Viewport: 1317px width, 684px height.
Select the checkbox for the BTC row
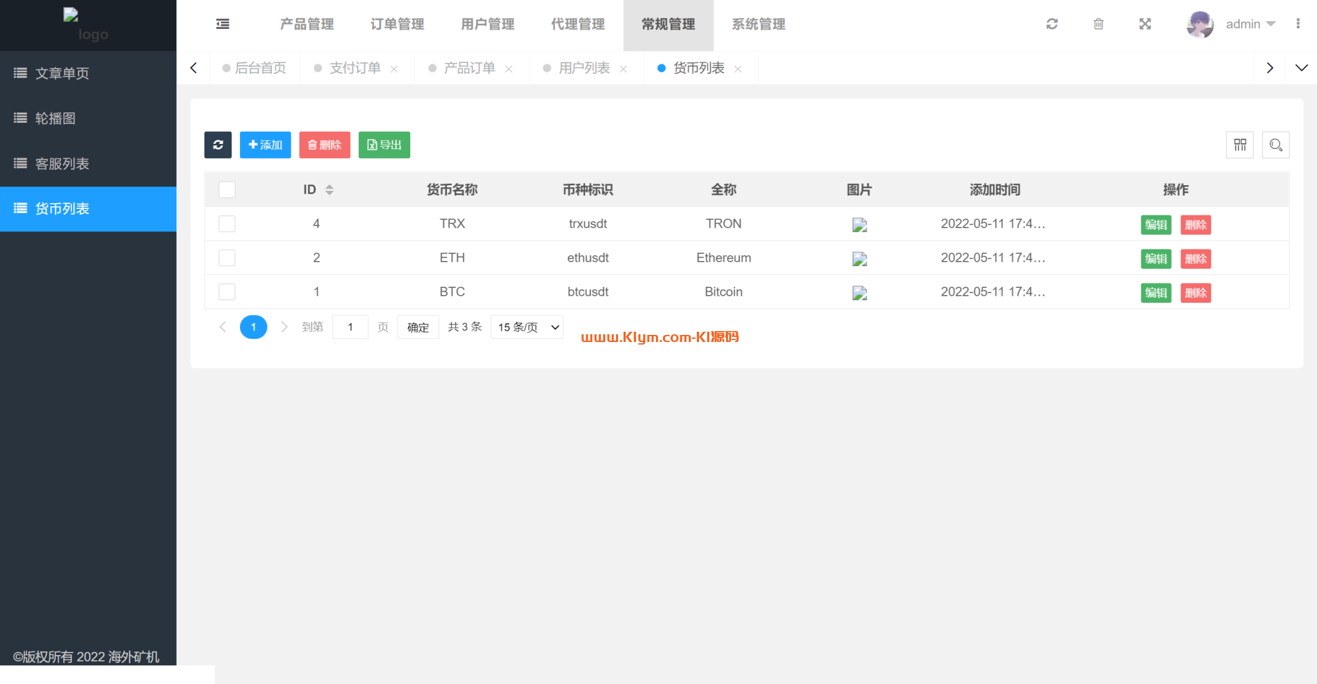pos(227,292)
